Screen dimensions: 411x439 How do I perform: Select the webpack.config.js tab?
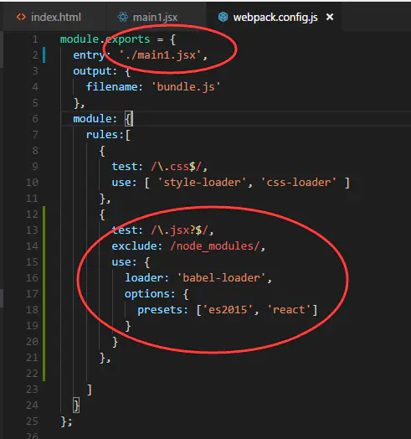click(x=275, y=18)
